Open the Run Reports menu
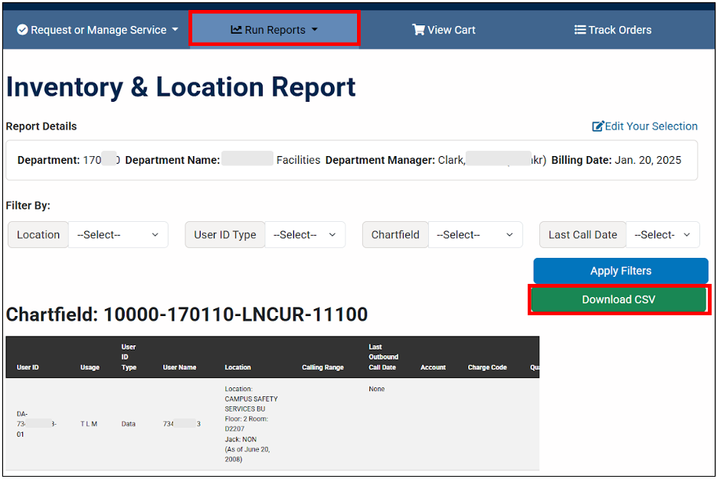The height and width of the screenshot is (479, 717). [x=274, y=29]
